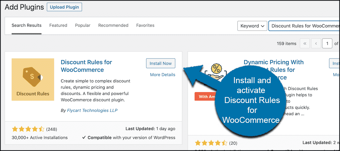Switch to the Featured tab
The width and height of the screenshot is (340, 151).
(x=58, y=25)
